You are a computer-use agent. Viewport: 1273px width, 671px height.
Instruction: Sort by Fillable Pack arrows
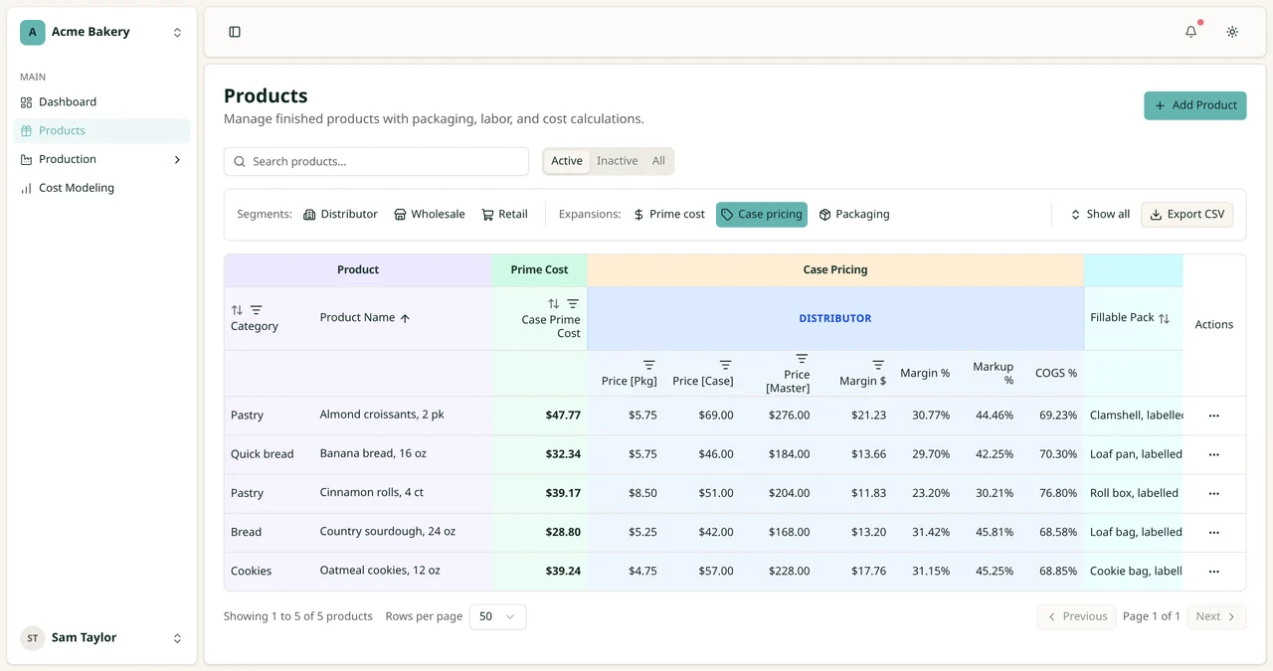point(1164,318)
